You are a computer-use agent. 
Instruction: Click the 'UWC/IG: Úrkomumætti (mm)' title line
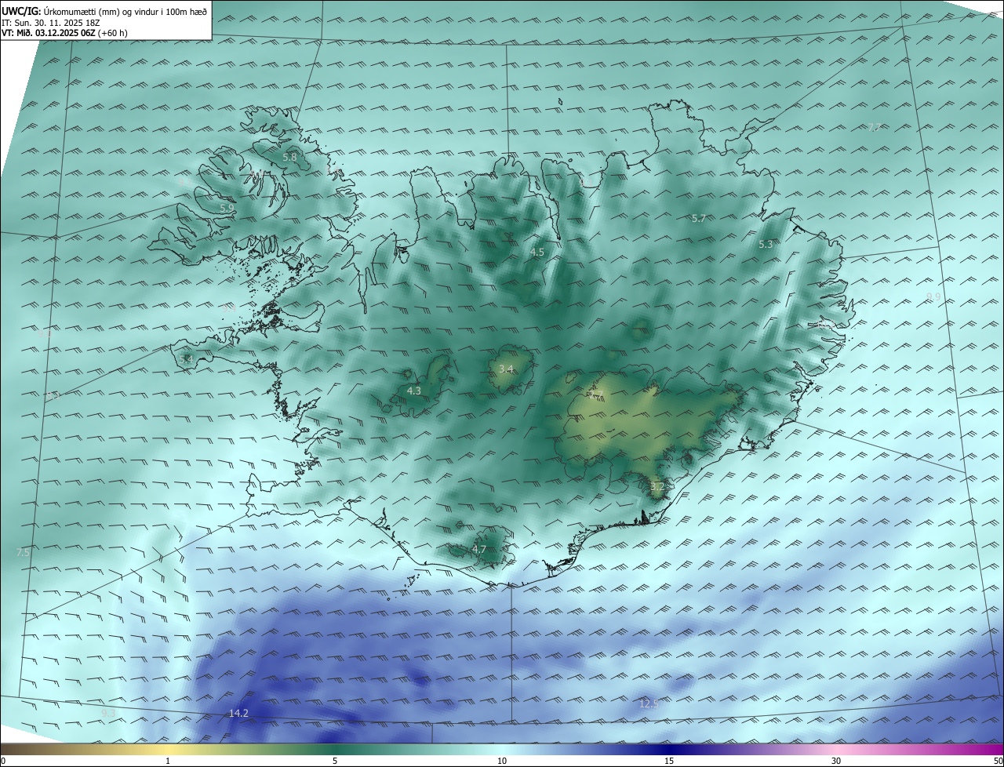104,11
